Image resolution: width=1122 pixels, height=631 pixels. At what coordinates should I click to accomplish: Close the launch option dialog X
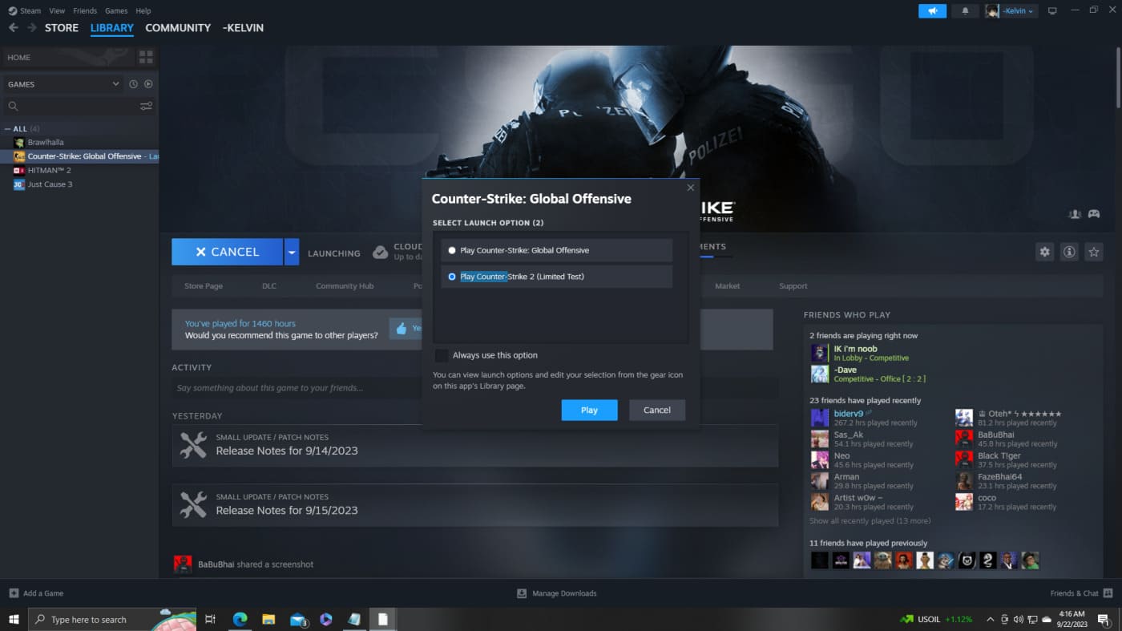click(690, 188)
